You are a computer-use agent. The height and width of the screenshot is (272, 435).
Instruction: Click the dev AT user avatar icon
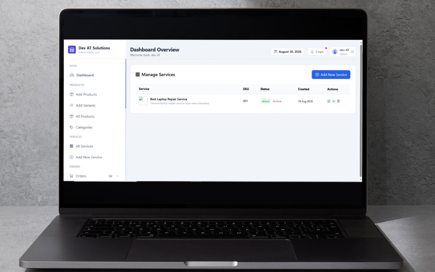pos(335,52)
